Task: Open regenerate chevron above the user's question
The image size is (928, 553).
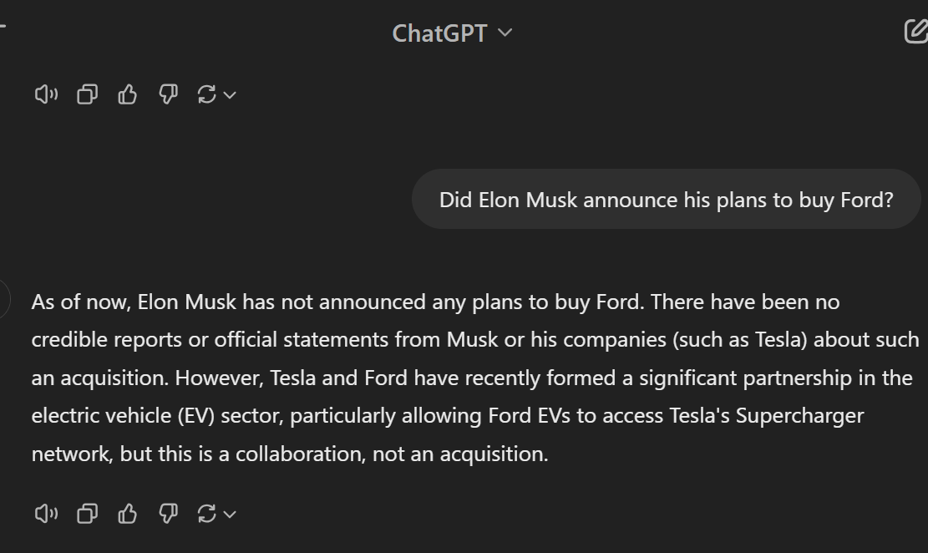Action: pos(230,94)
